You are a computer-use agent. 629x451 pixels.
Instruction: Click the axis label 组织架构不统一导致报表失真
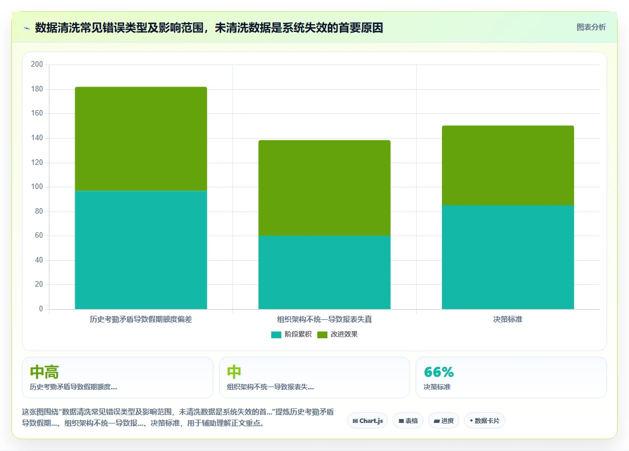point(324,319)
